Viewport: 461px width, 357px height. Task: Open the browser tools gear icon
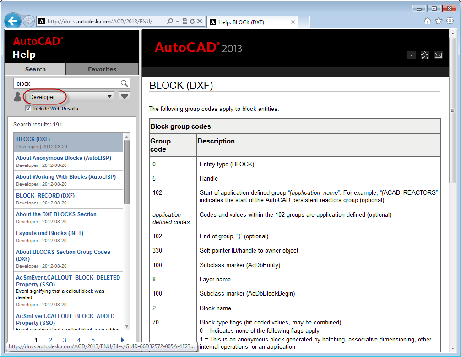pyautogui.click(x=450, y=21)
